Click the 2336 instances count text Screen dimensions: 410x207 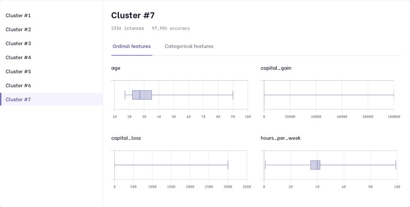click(x=128, y=29)
